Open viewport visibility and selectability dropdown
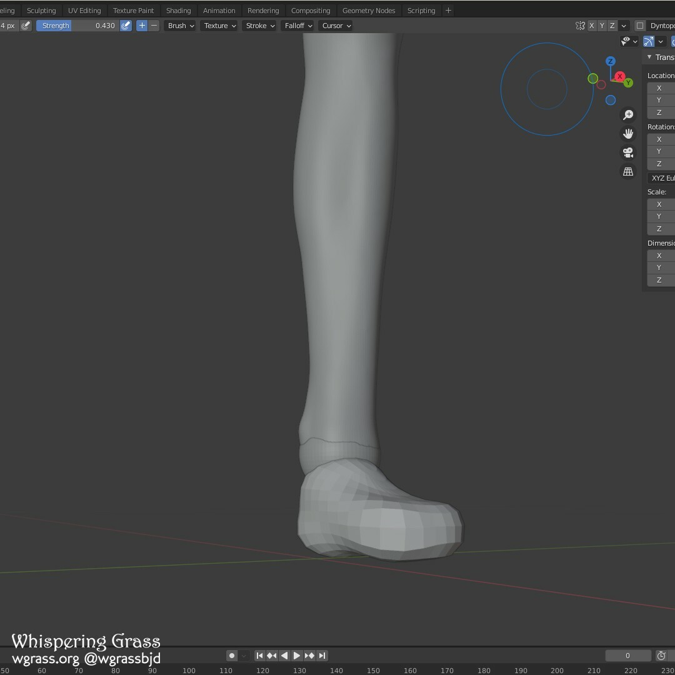Screen dimensions: 675x675 (629, 41)
